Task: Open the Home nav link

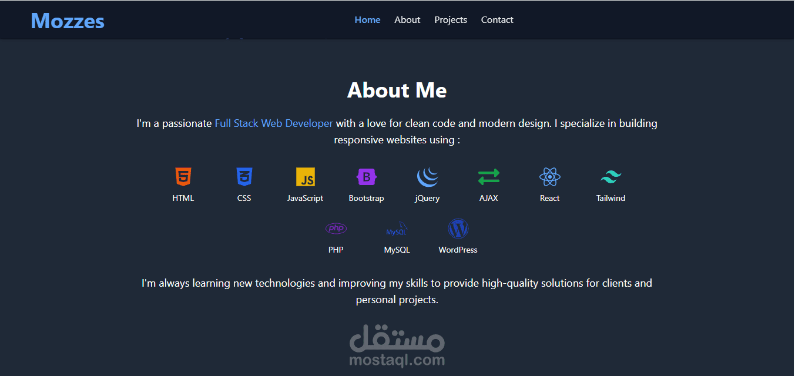Action: click(367, 20)
